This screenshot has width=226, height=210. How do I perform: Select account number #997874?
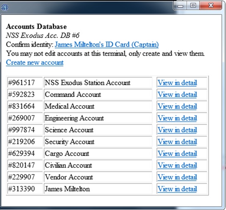point(25,130)
